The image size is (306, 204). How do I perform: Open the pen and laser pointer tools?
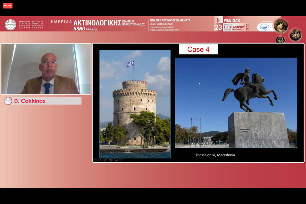[x=105, y=160]
